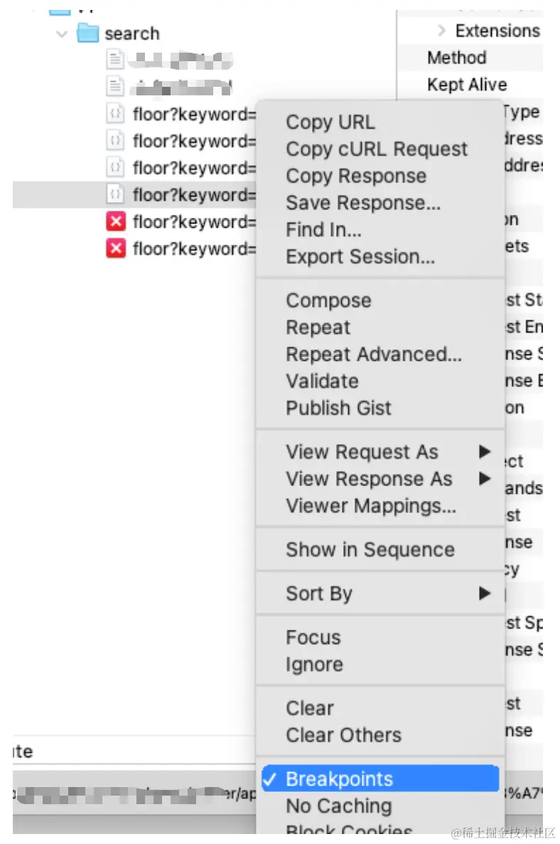Click the second red error request icon
This screenshot has width=560, height=844.
click(115, 248)
